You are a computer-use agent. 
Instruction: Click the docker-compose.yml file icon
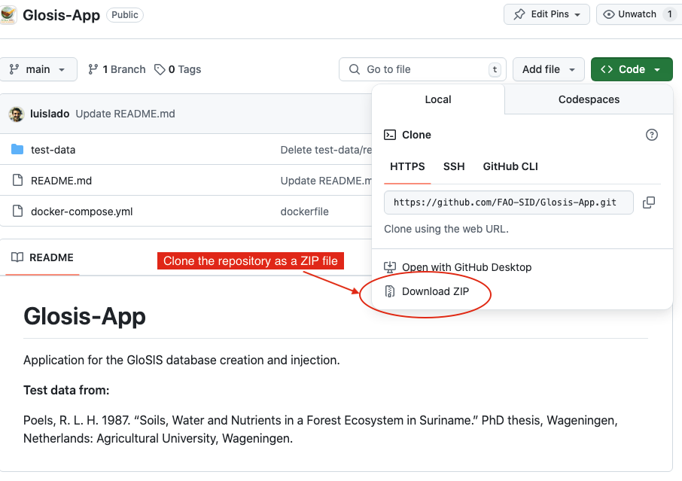click(17, 212)
